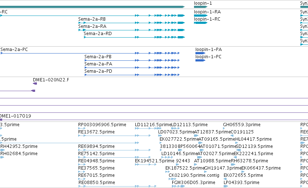Click the RE37565.5prime EST label
This screenshot has width=308, height=188.
(x=96, y=168)
